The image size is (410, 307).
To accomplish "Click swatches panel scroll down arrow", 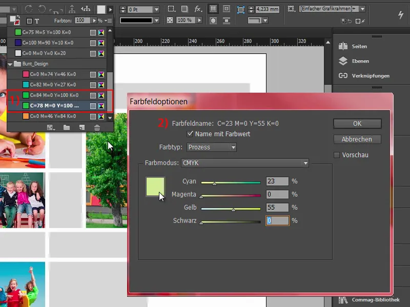I will [110, 118].
